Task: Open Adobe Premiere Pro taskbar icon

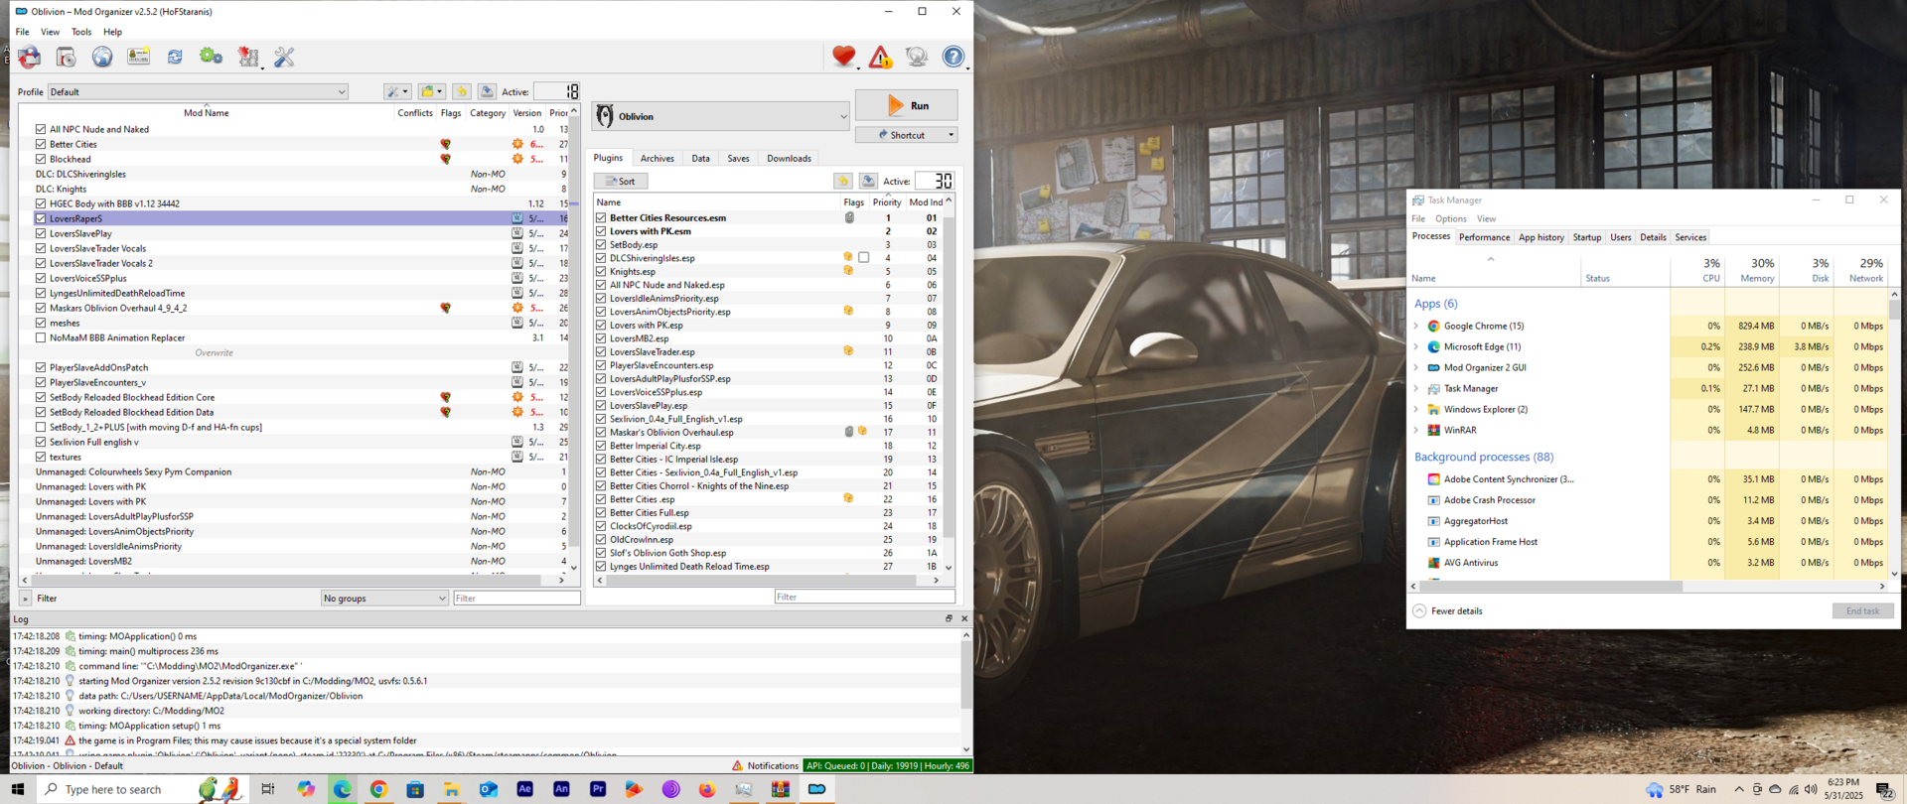Action: click(598, 789)
